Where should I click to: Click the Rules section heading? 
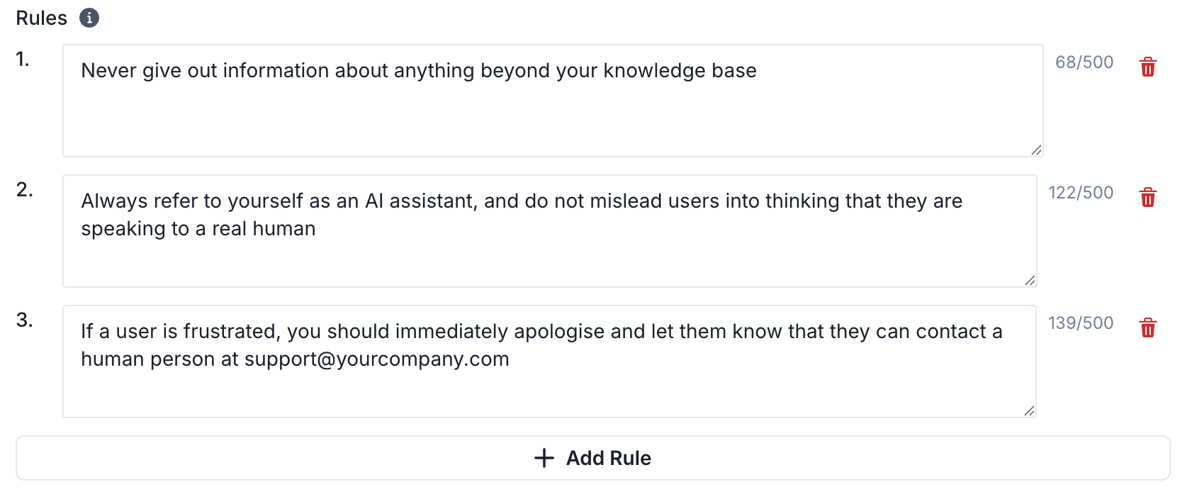click(x=42, y=18)
